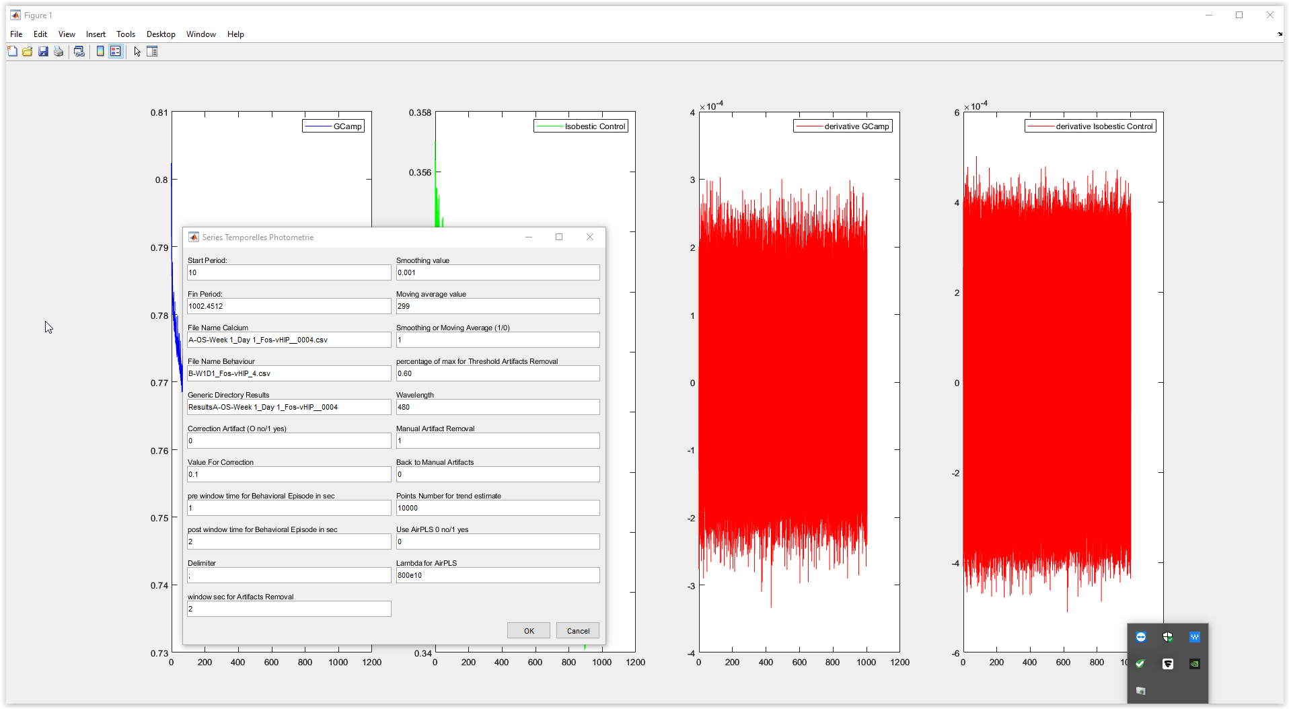Open the Help menu
The height and width of the screenshot is (709, 1289).
(235, 34)
